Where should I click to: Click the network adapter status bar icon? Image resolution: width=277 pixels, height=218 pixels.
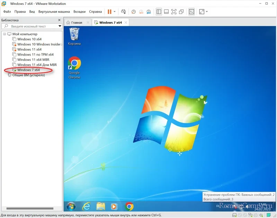(250, 215)
